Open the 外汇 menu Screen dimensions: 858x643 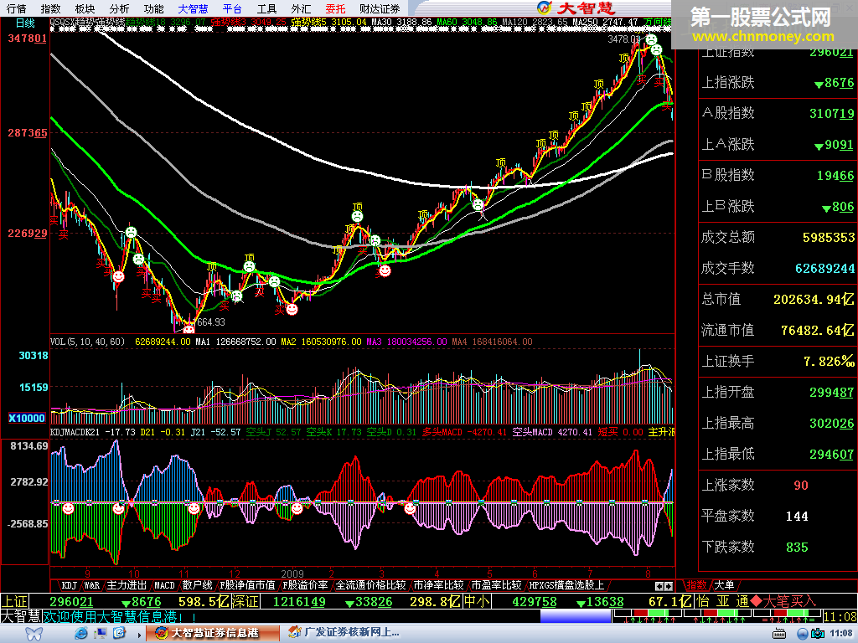pos(301,8)
